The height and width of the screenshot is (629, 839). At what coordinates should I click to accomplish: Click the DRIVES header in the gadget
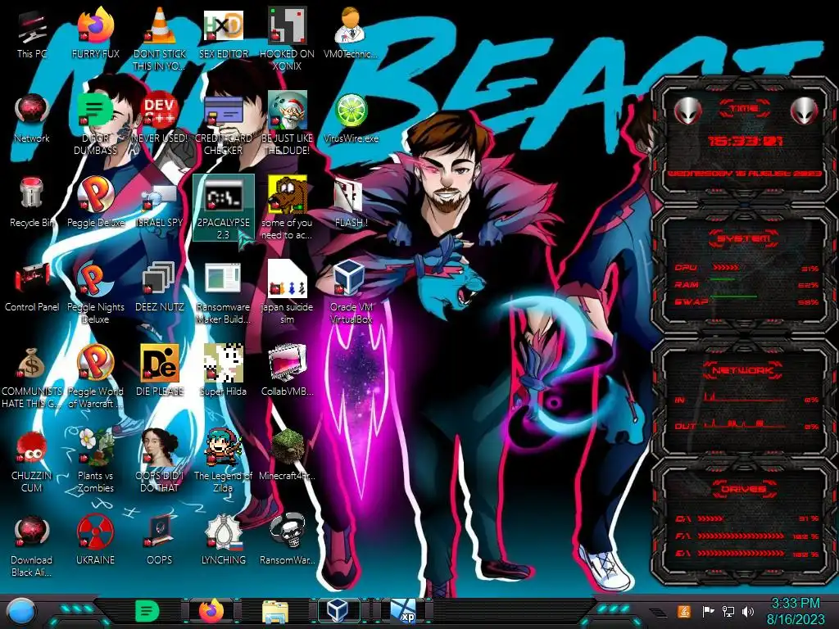744,489
